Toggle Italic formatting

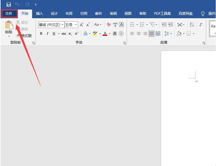click(x=47, y=34)
